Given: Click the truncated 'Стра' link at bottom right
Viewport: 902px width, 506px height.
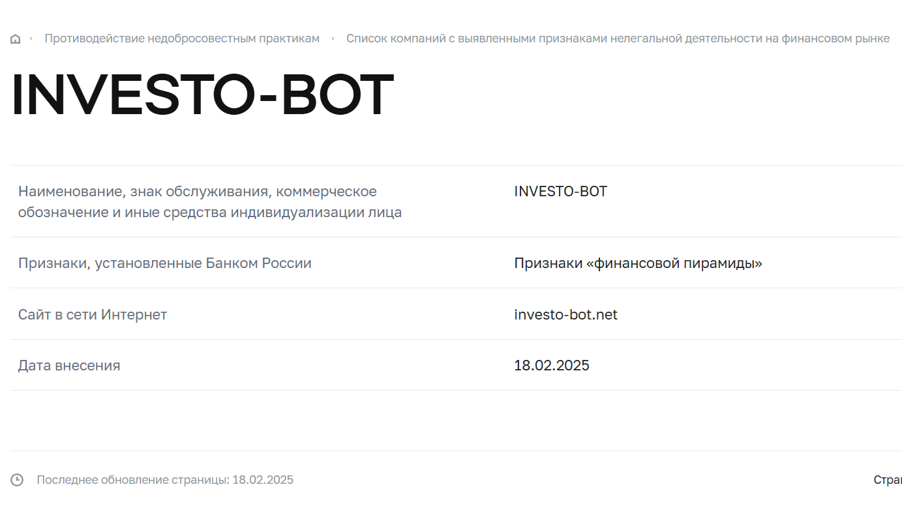Looking at the screenshot, I should pos(888,480).
